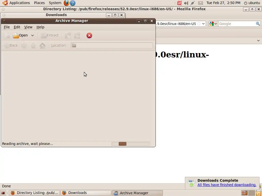Maximize the Archive Manager window
The width and height of the screenshot is (262, 196).
(145, 21)
